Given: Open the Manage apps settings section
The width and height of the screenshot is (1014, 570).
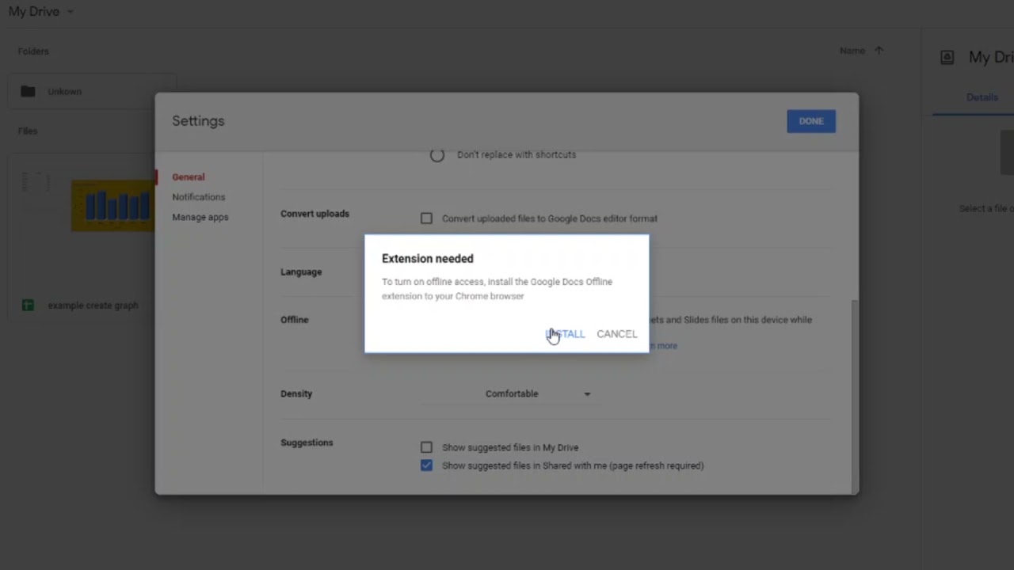Looking at the screenshot, I should pos(200,217).
